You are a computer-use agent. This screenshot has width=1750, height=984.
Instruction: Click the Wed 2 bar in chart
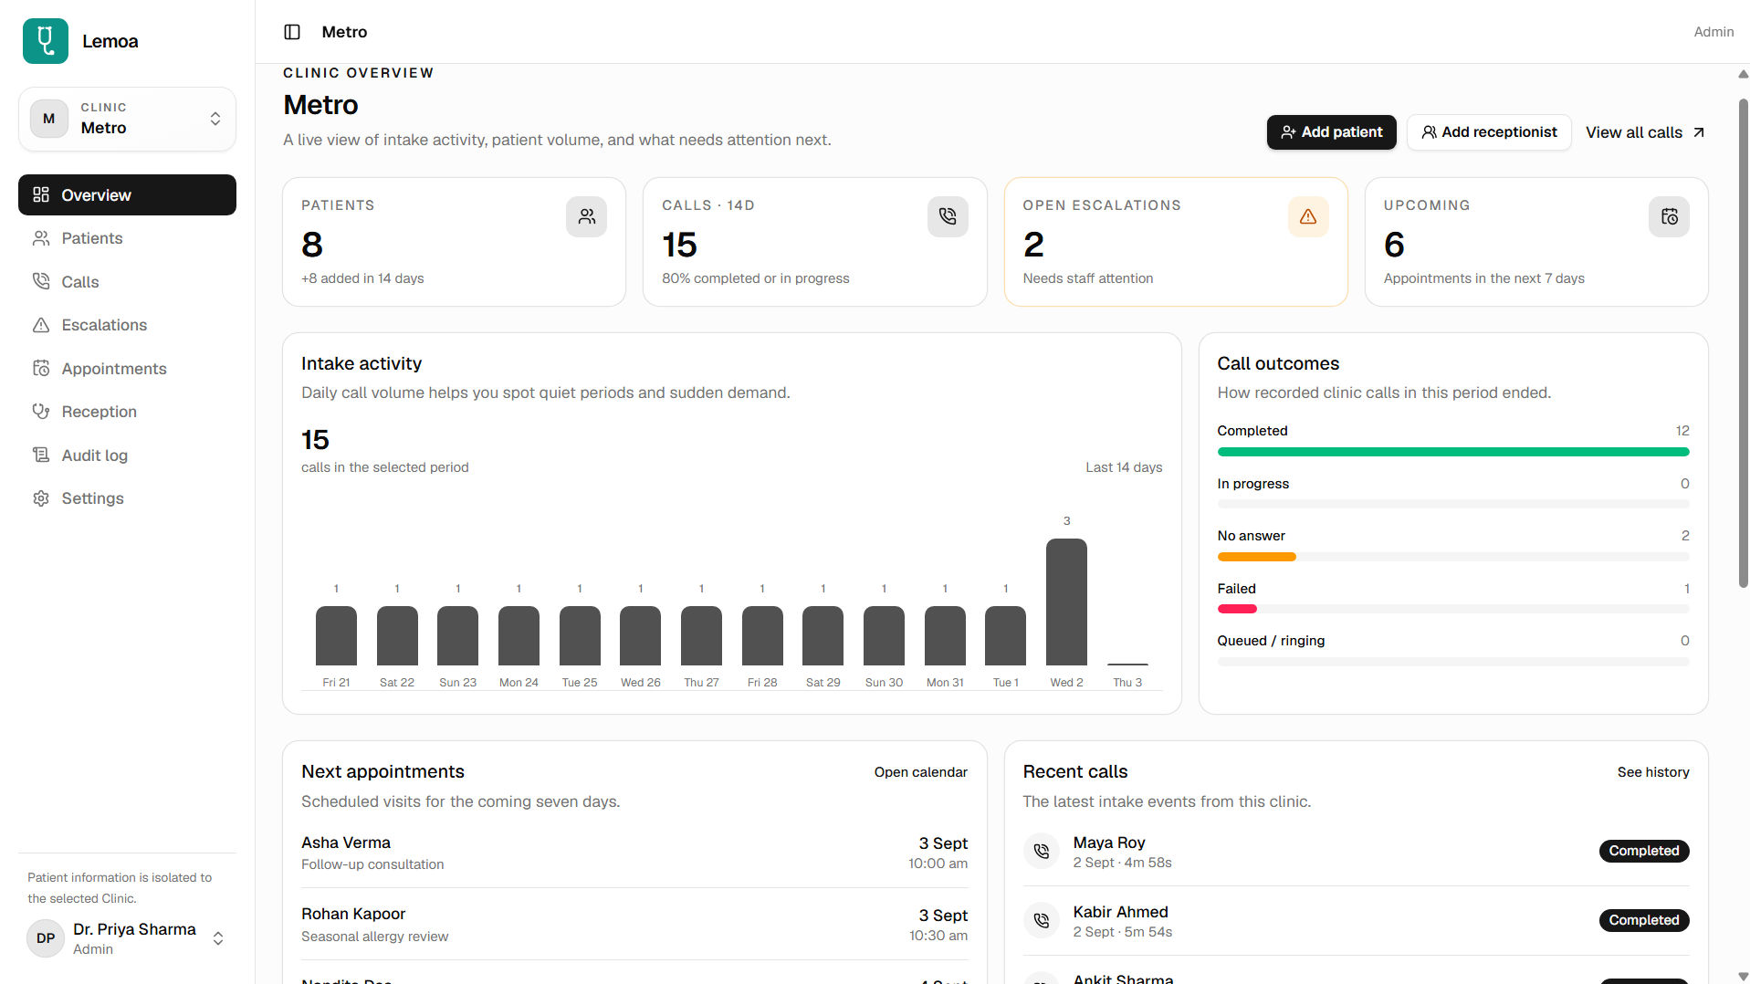(1066, 602)
